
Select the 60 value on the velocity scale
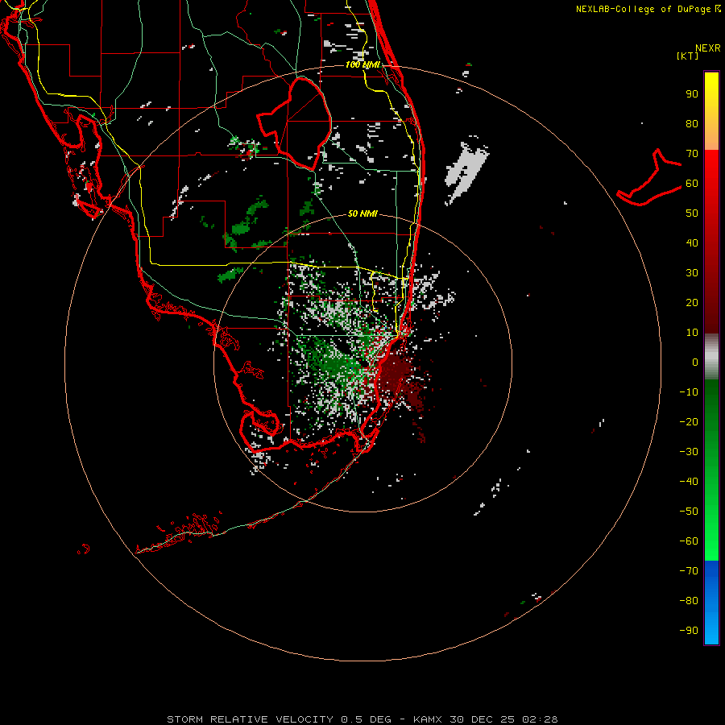point(692,183)
